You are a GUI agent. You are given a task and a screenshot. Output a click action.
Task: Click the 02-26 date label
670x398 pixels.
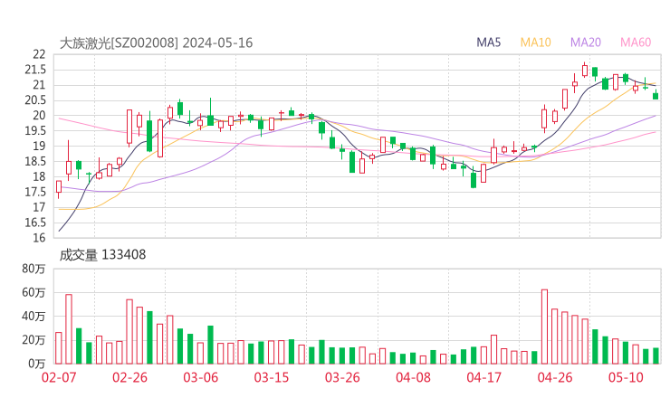click(x=129, y=377)
